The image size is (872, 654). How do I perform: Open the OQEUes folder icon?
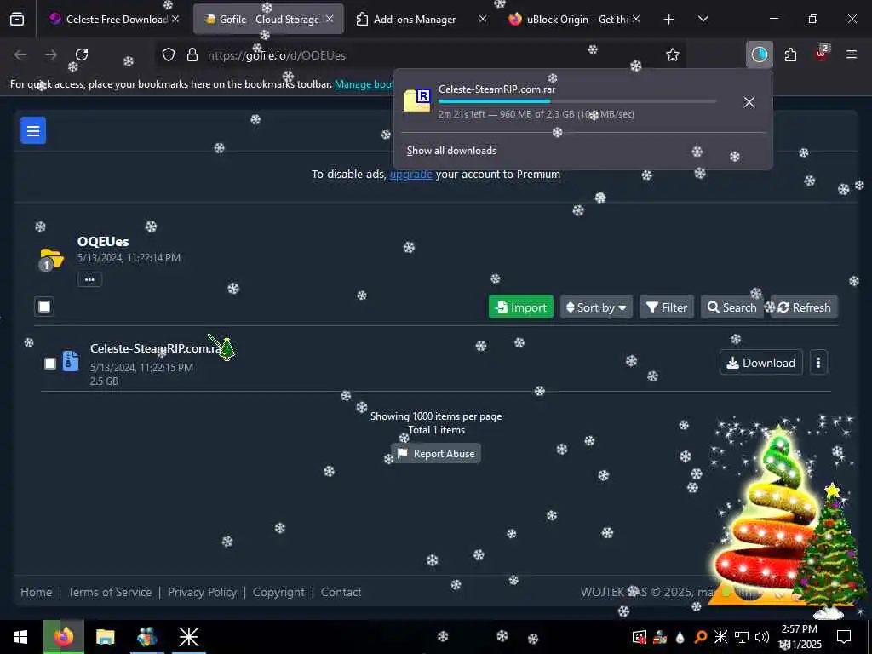51,260
